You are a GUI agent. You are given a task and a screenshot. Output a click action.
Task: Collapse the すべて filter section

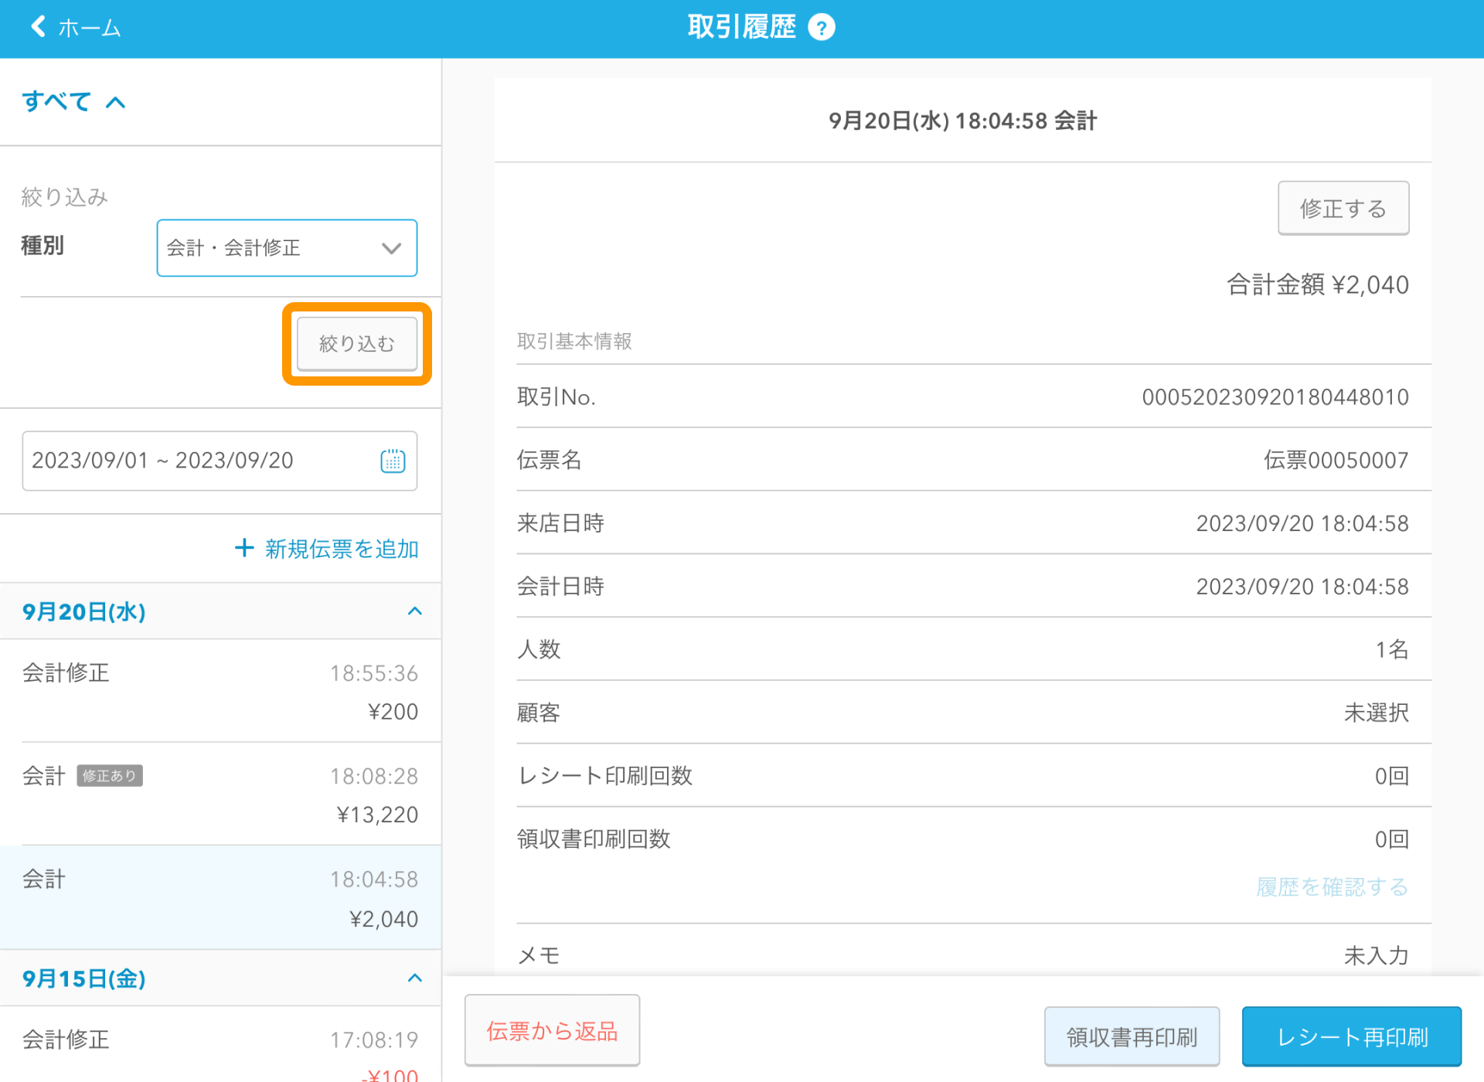pyautogui.click(x=115, y=102)
